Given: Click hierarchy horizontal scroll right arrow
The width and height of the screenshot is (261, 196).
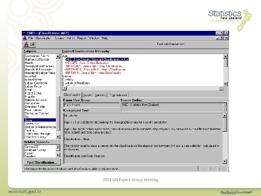Looking at the screenshot, I should [x=221, y=88].
